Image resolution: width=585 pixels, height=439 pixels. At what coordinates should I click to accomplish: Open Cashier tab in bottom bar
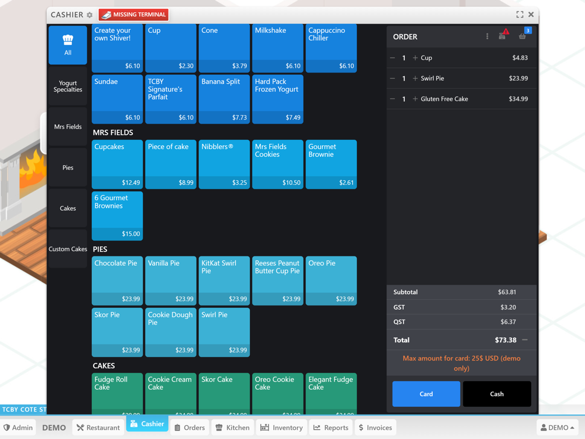[147, 424]
